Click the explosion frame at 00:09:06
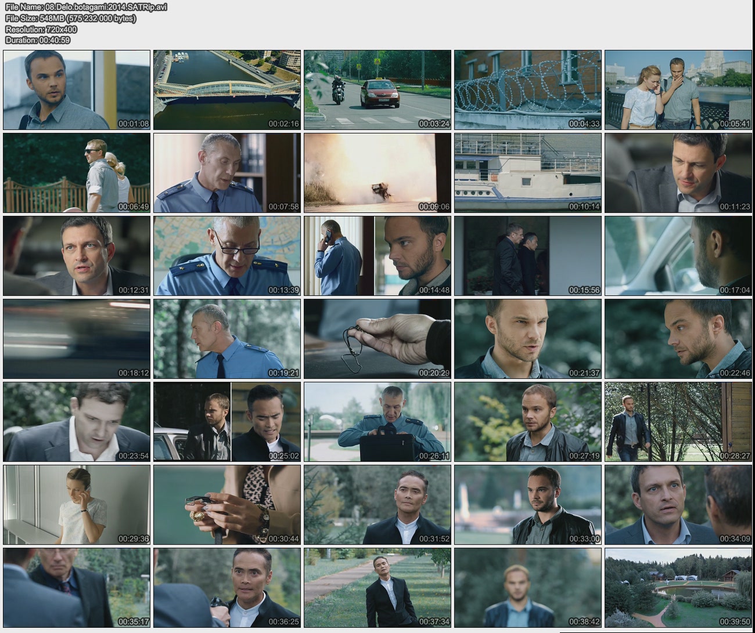This screenshot has width=755, height=633. [x=377, y=173]
